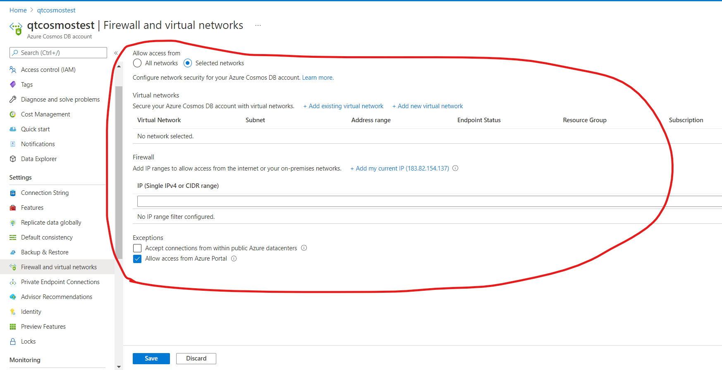Click the Connection String icon

13,193
